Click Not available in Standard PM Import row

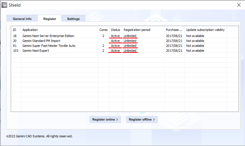pyautogui.click(x=195, y=41)
